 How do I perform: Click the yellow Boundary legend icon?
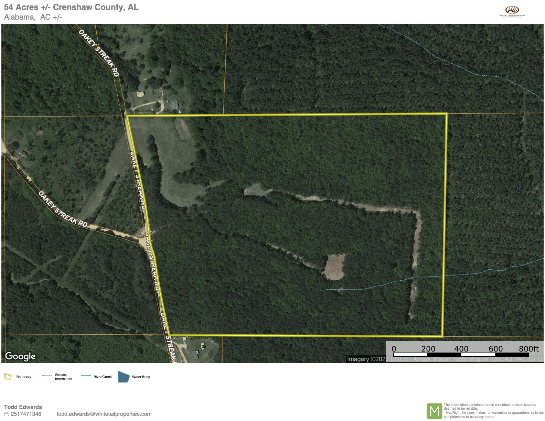tap(8, 377)
